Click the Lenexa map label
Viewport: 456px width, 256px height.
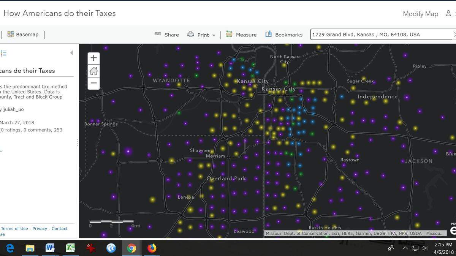coord(186,197)
